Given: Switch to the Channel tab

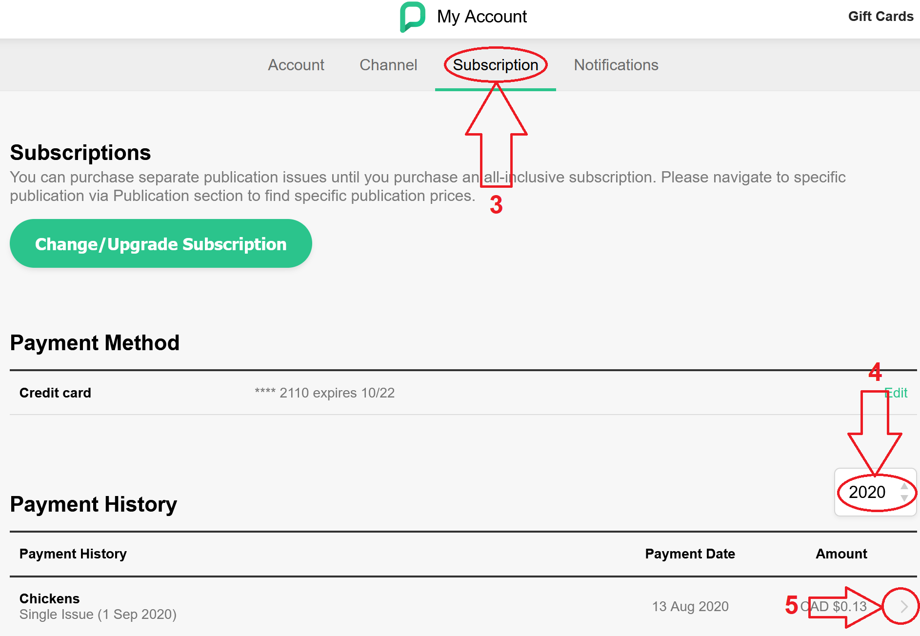Looking at the screenshot, I should pyautogui.click(x=388, y=65).
